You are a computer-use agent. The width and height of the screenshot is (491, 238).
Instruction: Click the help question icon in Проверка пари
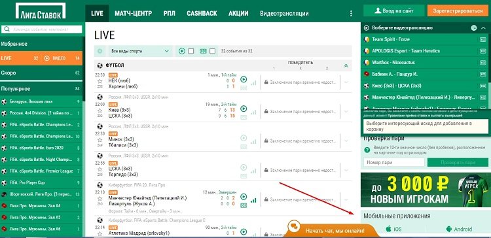(367, 150)
